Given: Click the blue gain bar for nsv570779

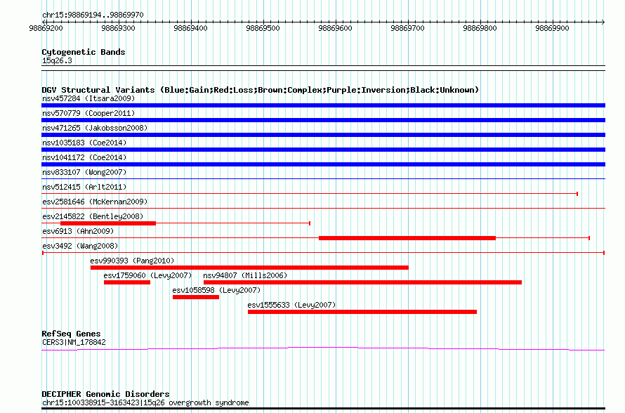Looking at the screenshot, I should tap(323, 120).
